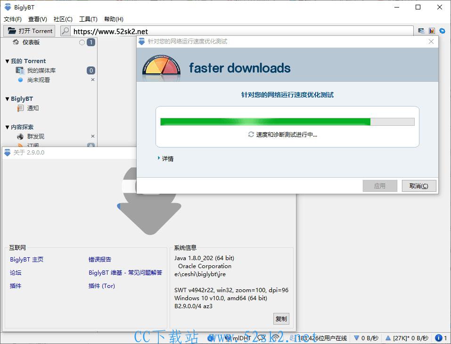Open the 查看(V) menu

pos(38,19)
